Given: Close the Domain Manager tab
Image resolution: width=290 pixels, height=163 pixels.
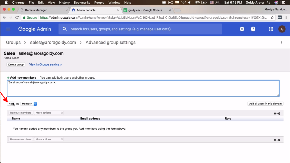Looking at the screenshot, I should 66,10.
